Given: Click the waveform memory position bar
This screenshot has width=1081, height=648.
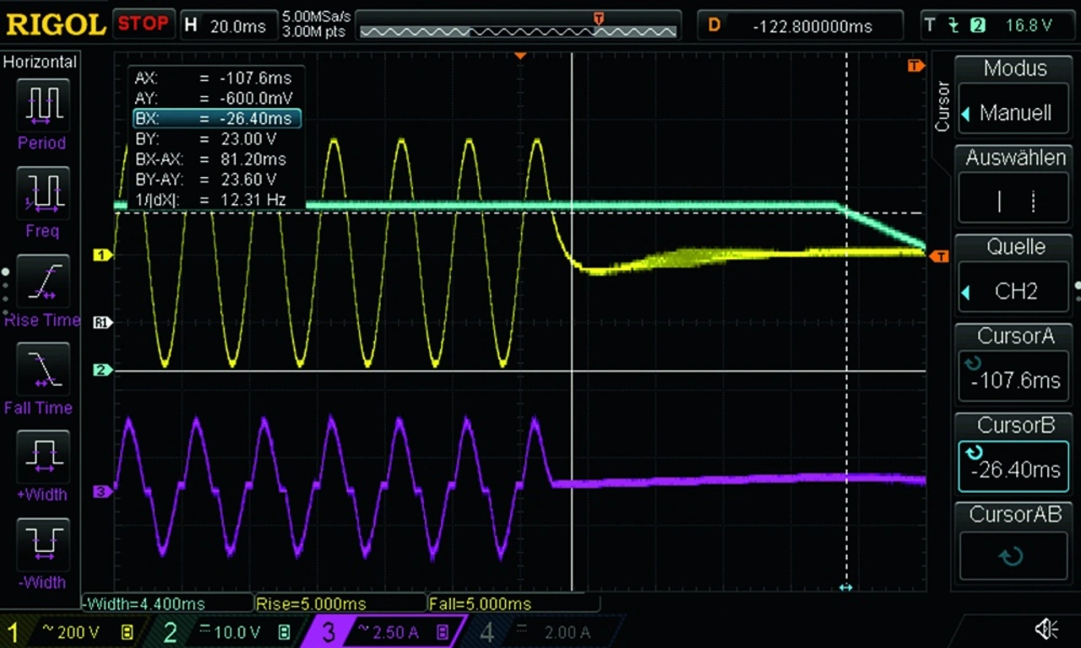Looking at the screenshot, I should [x=519, y=31].
